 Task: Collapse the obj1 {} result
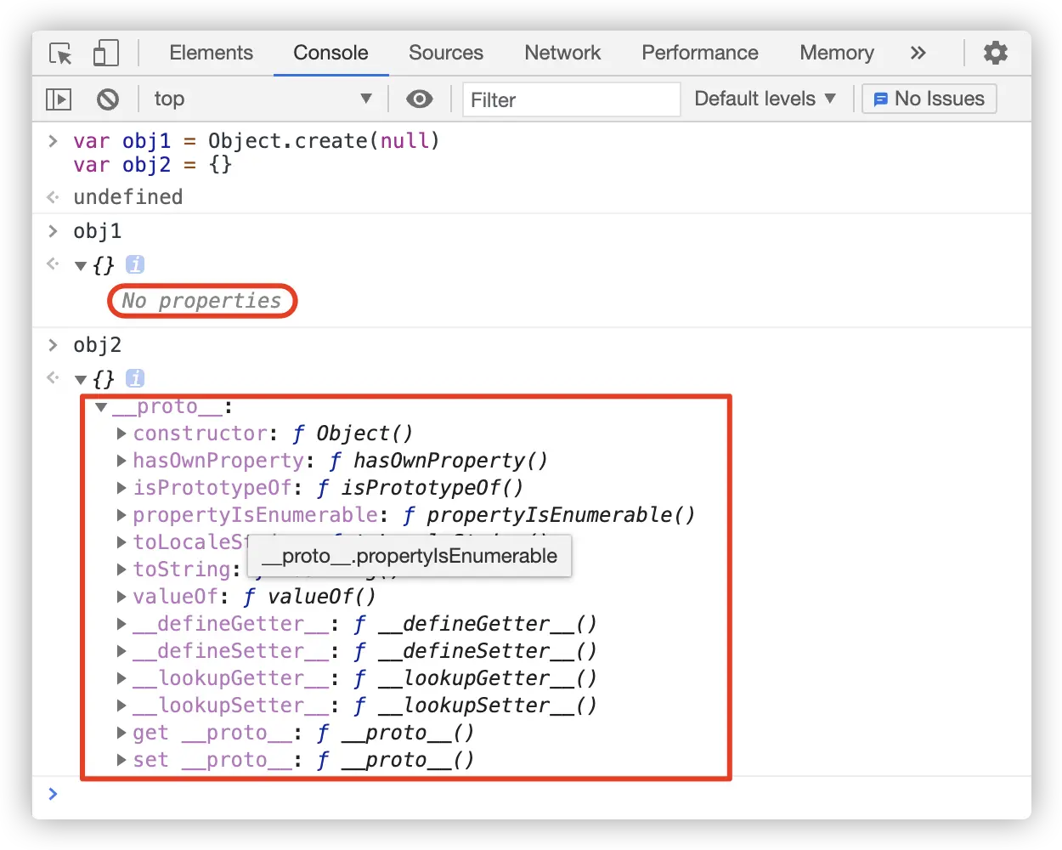point(81,266)
